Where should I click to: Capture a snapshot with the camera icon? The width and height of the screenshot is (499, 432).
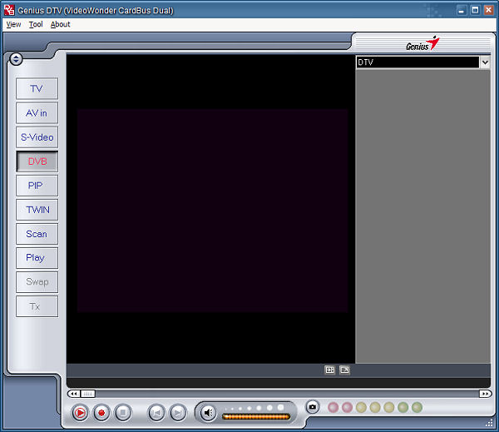point(312,407)
